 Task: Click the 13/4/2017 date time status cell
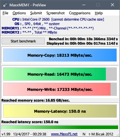(30, 134)
